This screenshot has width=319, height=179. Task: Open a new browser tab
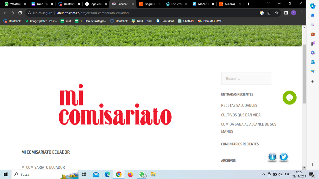tap(248, 4)
